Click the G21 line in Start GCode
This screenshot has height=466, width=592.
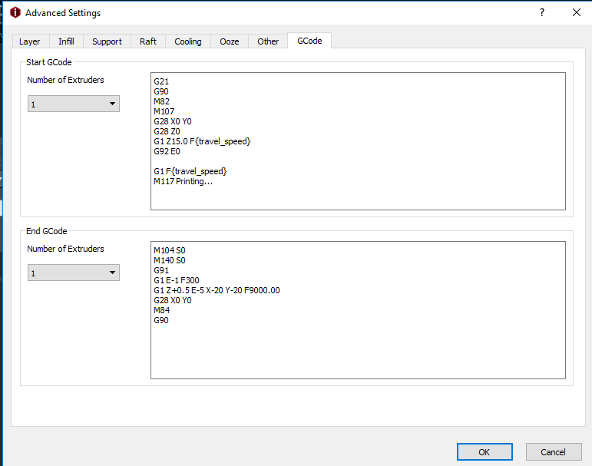161,81
